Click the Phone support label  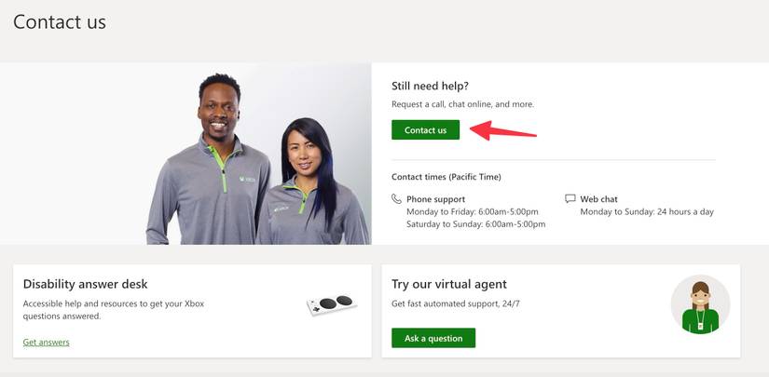click(436, 199)
